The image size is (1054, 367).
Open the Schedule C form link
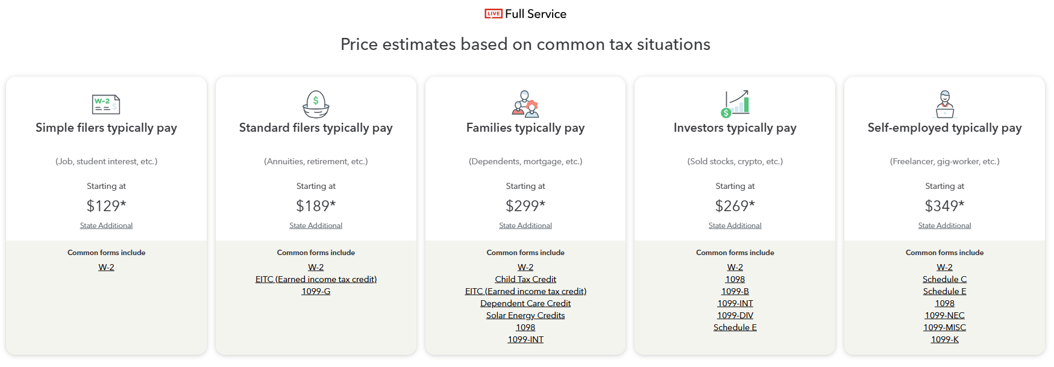pyautogui.click(x=944, y=279)
